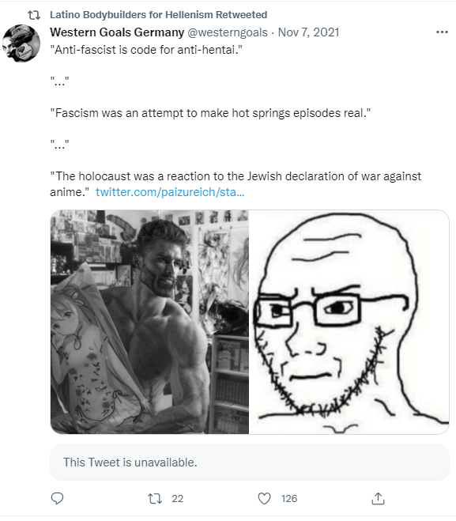Open the Nov 7, 2021 timestamp
The height and width of the screenshot is (521, 456).
308,32
